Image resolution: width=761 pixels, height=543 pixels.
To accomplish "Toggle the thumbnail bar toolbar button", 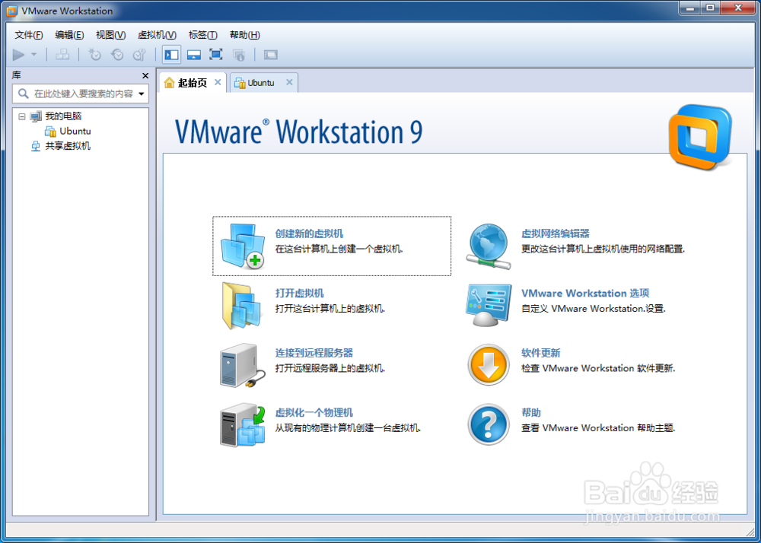I will point(194,55).
